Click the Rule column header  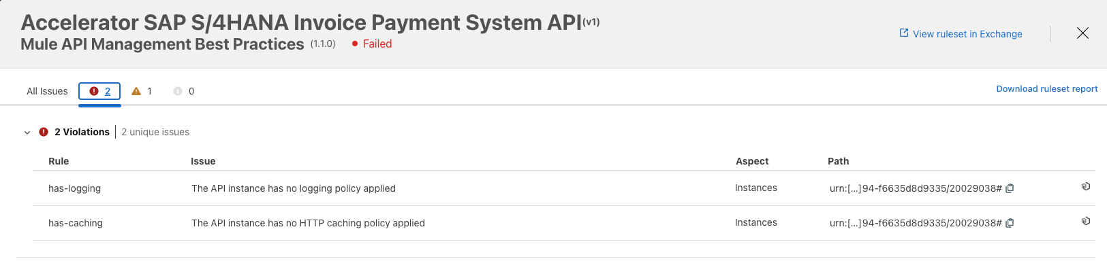pos(59,161)
